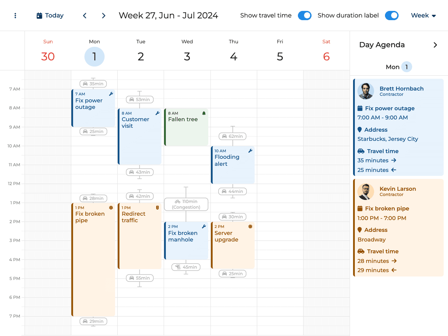Go to the previous week arrow
The width and height of the screenshot is (448, 336).
click(85, 16)
